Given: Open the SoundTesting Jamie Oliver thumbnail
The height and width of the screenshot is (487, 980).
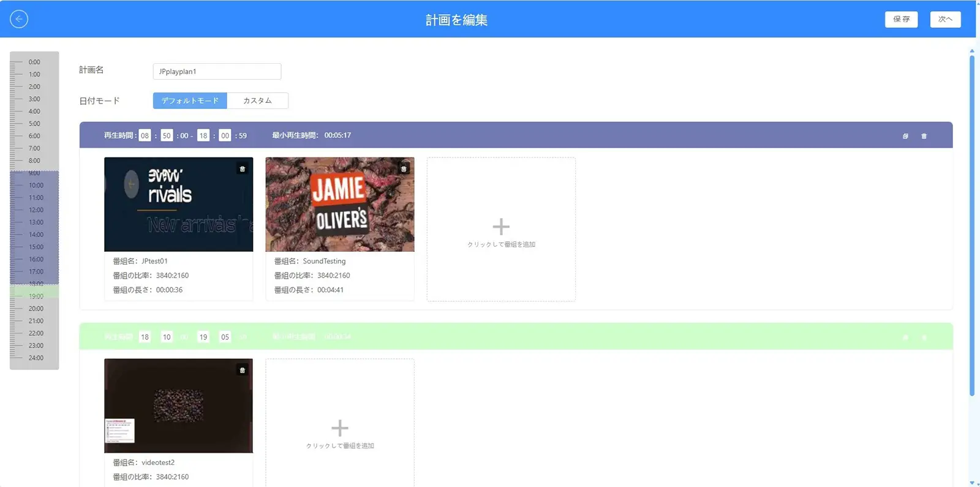Looking at the screenshot, I should coord(340,204).
